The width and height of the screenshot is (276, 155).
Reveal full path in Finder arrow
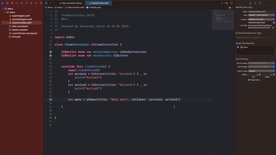point(273,28)
